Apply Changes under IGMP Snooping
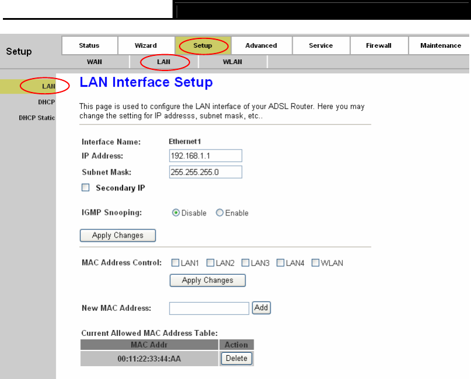 click(118, 235)
